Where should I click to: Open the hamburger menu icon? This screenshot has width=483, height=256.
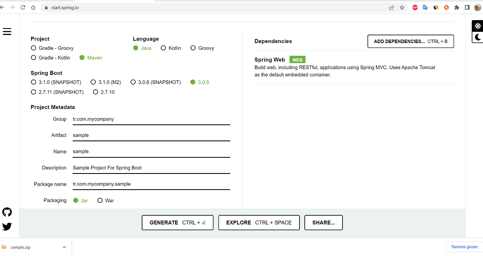(7, 32)
